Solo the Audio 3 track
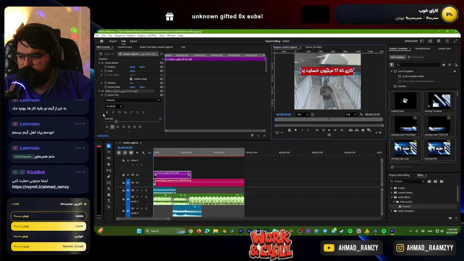 tap(142, 208)
